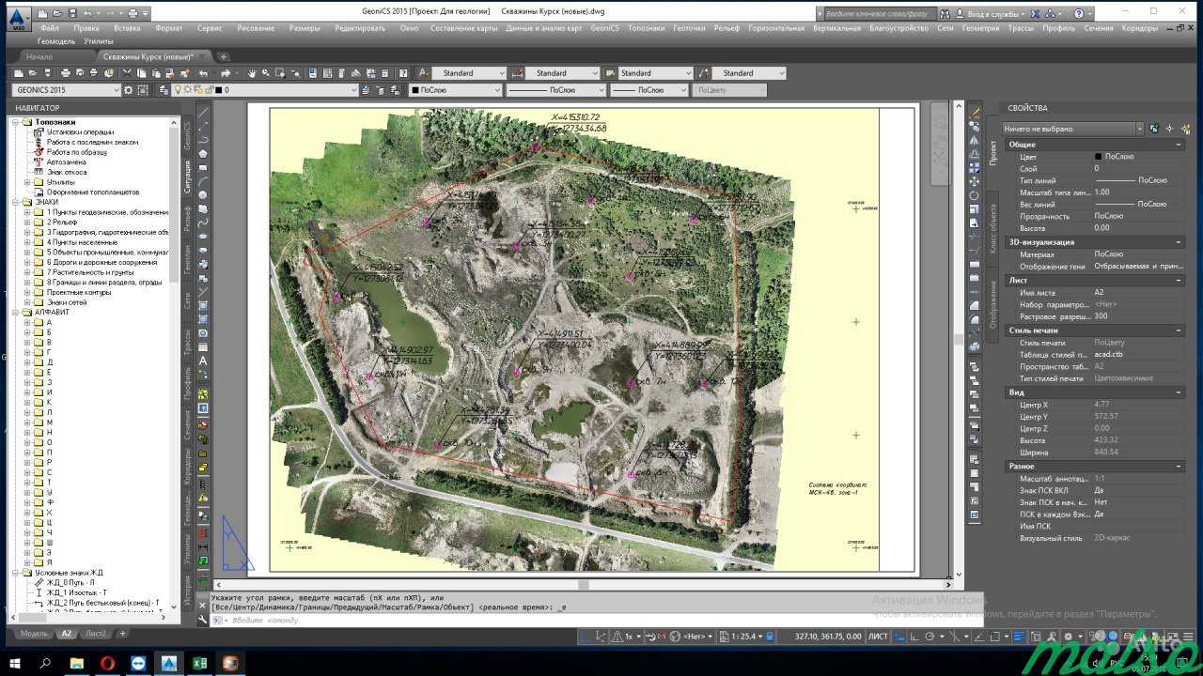This screenshot has width=1203, height=676.
Task: Open the 'Рисование' menu
Action: [x=256, y=28]
